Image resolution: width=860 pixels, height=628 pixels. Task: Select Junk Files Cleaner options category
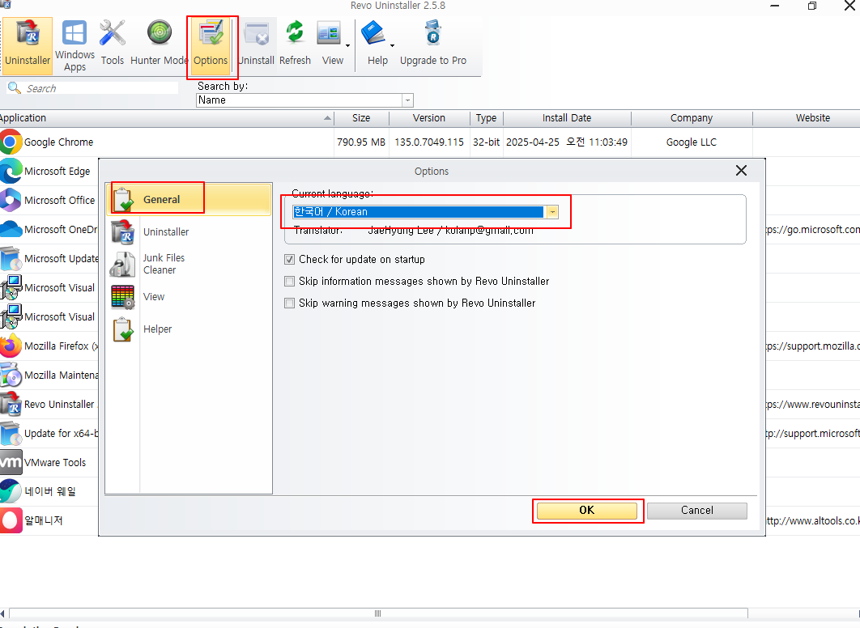pyautogui.click(x=189, y=264)
